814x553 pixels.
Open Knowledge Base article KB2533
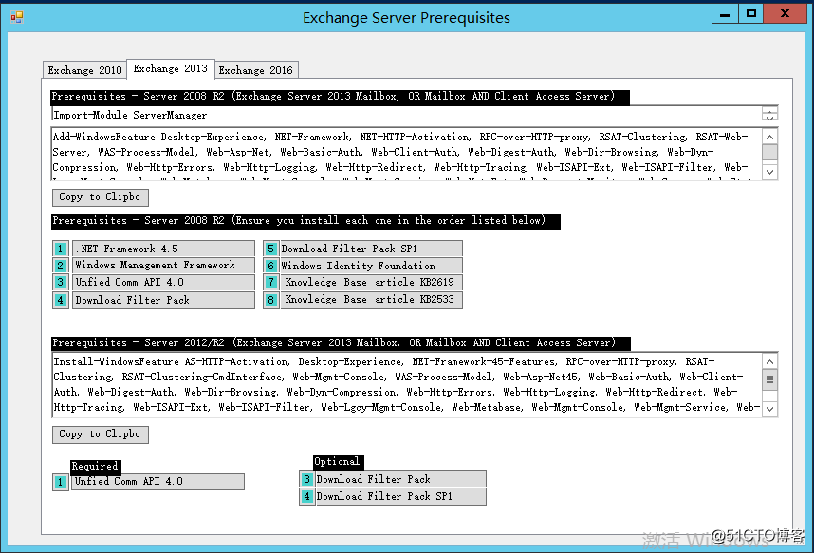(x=371, y=300)
